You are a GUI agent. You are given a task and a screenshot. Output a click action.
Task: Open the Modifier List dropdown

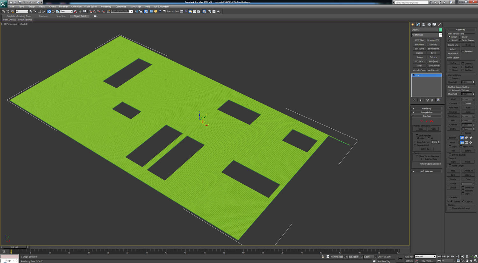coord(440,35)
